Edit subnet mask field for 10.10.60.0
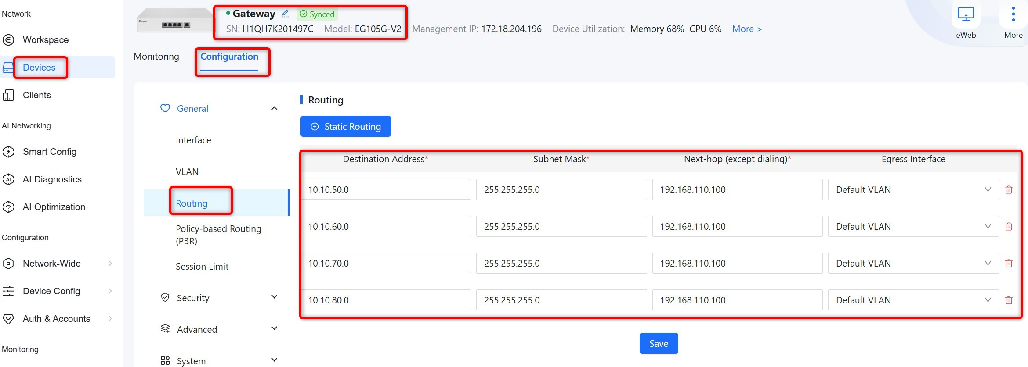Viewport: 1028px width, 367px height. click(561, 227)
